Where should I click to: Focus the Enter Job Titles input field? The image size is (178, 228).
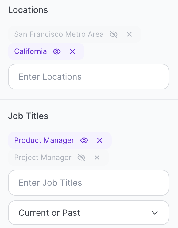pos(89,183)
